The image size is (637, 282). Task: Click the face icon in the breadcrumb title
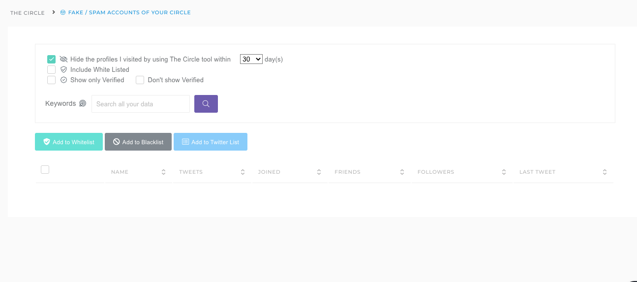pos(62,12)
